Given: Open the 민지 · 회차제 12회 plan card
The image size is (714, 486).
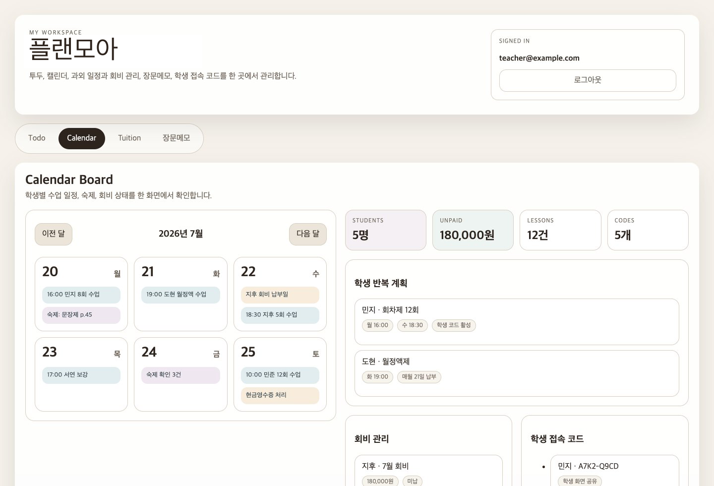Looking at the screenshot, I should (517, 322).
